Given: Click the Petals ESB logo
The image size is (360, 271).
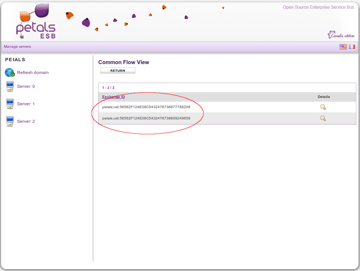Looking at the screenshot, I should [36, 22].
